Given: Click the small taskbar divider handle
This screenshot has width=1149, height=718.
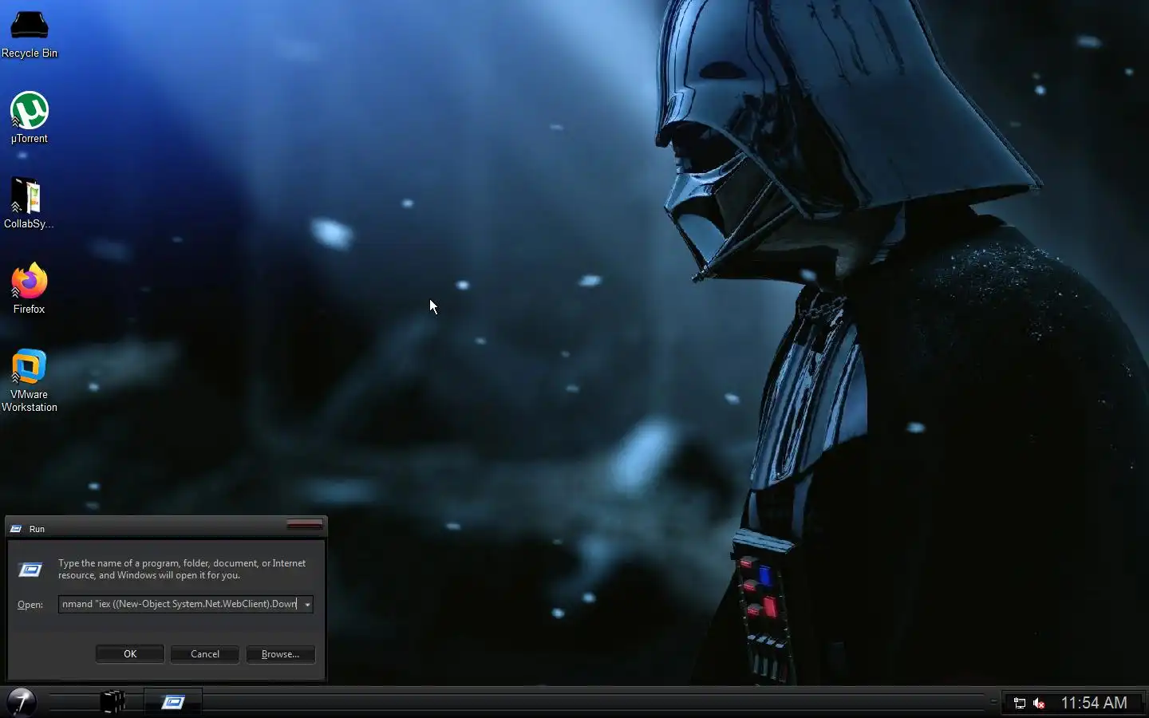Looking at the screenshot, I should tap(993, 702).
